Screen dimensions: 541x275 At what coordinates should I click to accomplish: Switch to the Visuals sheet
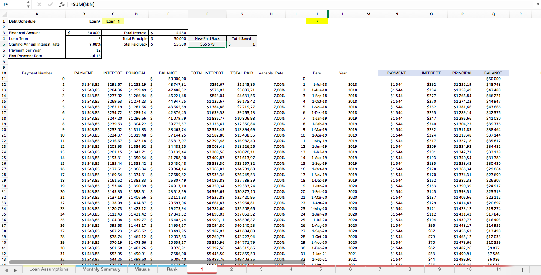point(142,269)
